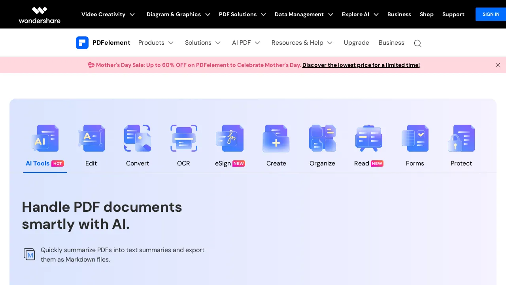Image resolution: width=506 pixels, height=285 pixels.
Task: Click the Wondershare logo
Action: (40, 15)
